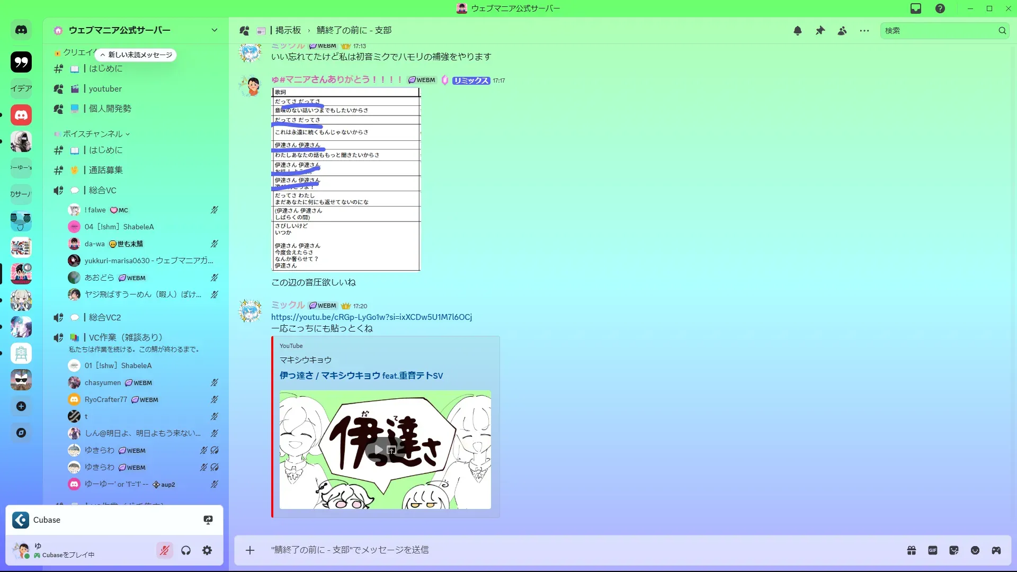Play the 伊達さ YouTube video thumbnail

tap(379, 450)
